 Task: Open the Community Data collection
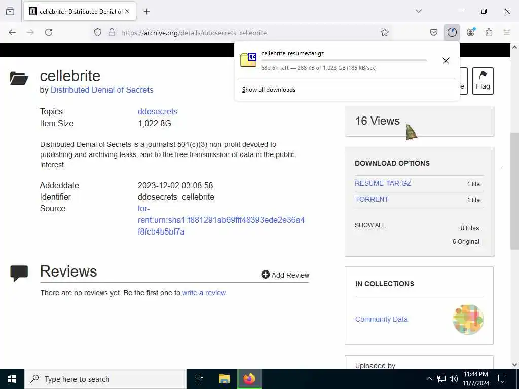tap(381, 319)
